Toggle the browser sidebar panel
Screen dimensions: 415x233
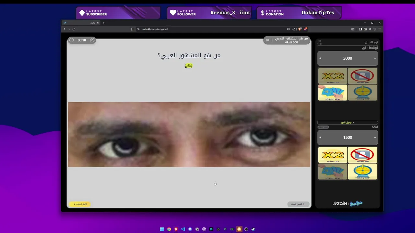tap(360, 29)
